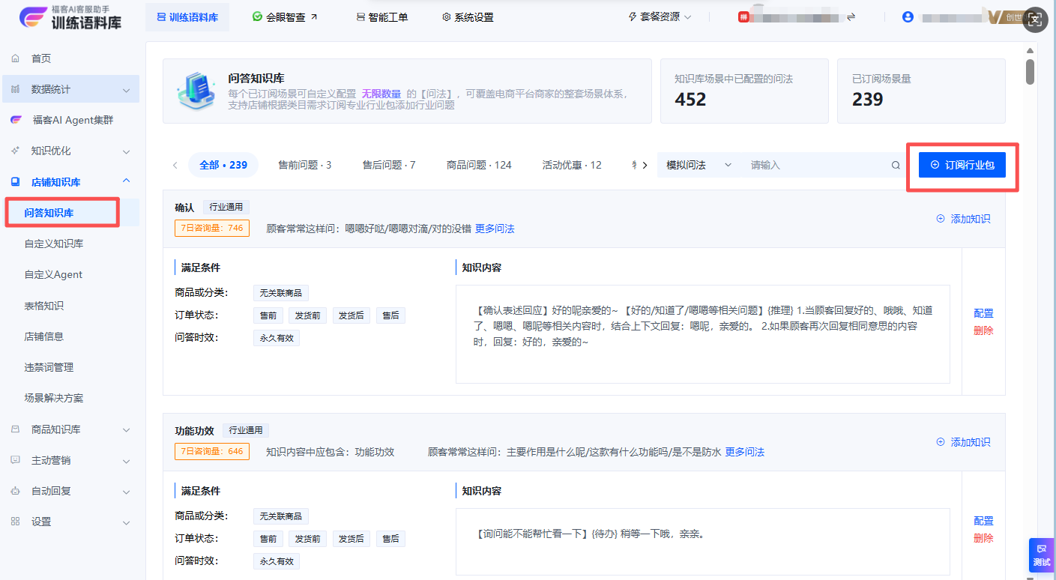Screen dimensions: 1056x580
Task: Click 更多问法 in the 确认 scene
Action: (x=495, y=229)
